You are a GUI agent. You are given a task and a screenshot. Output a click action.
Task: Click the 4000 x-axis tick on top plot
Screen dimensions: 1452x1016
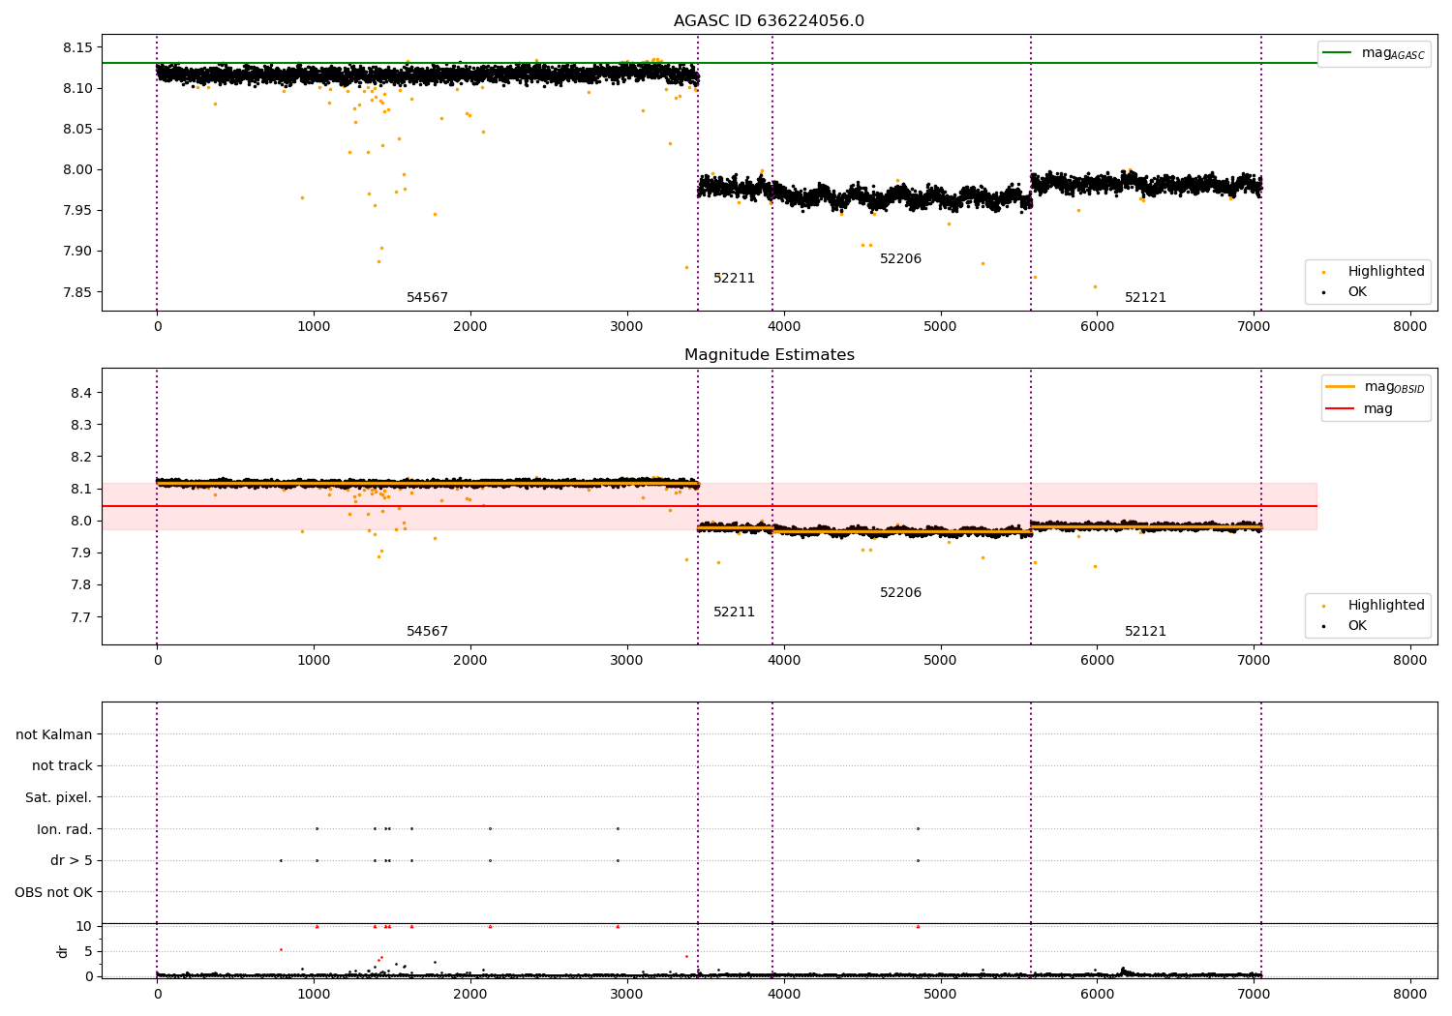tap(784, 327)
